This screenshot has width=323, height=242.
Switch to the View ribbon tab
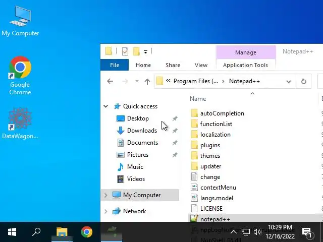(x=201, y=65)
